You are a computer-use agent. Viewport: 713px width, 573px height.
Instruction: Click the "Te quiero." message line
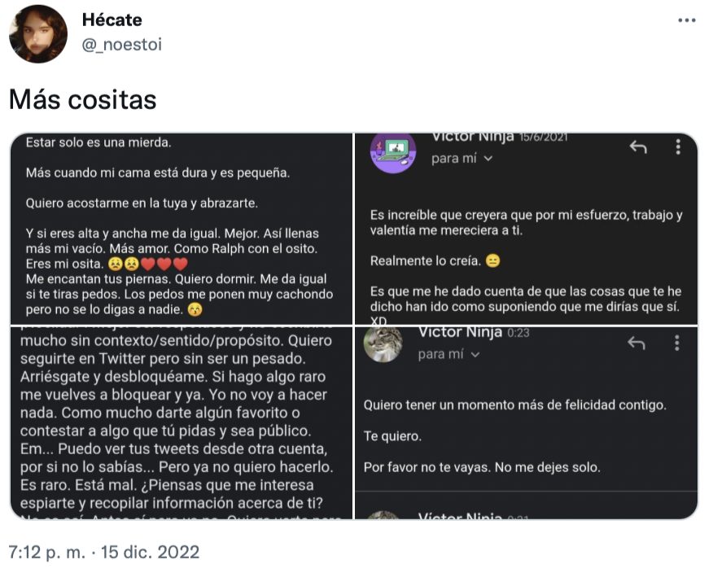392,436
